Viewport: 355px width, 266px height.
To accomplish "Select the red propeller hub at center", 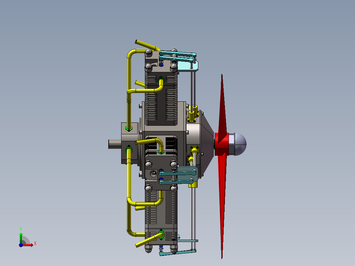I will [221, 144].
